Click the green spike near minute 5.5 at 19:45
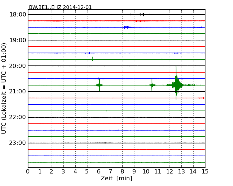This screenshot has height=186, width=233. (92, 59)
